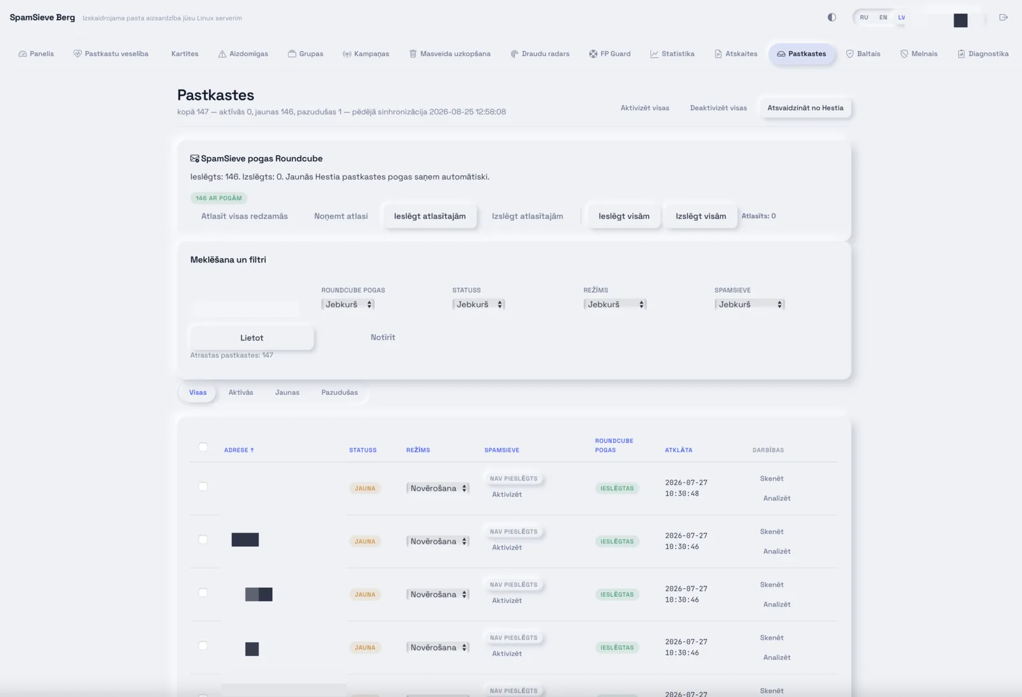Screen dimensions: 1022x697
Task: Check the first mailbox row checkbox
Action: click(x=203, y=486)
